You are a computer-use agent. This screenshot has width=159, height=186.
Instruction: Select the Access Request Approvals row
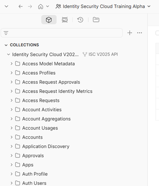[74, 82]
